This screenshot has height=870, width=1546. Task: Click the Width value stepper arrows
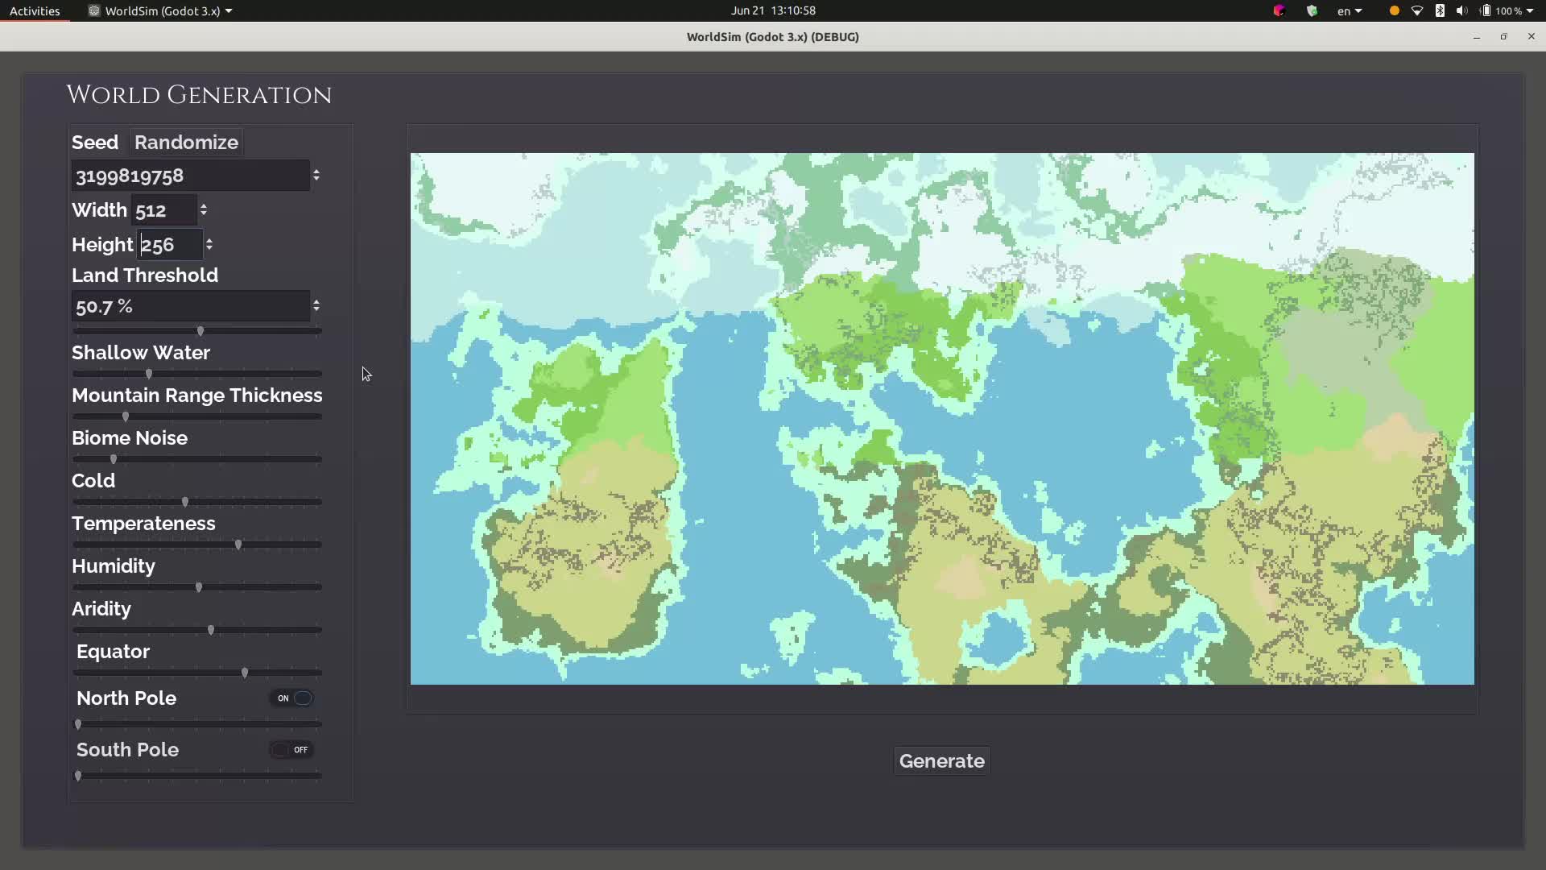coord(204,209)
